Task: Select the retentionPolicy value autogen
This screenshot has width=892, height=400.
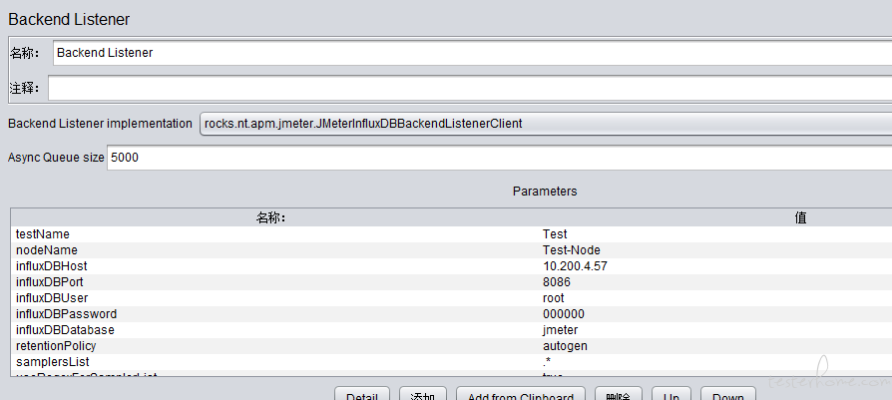Action: coord(564,346)
